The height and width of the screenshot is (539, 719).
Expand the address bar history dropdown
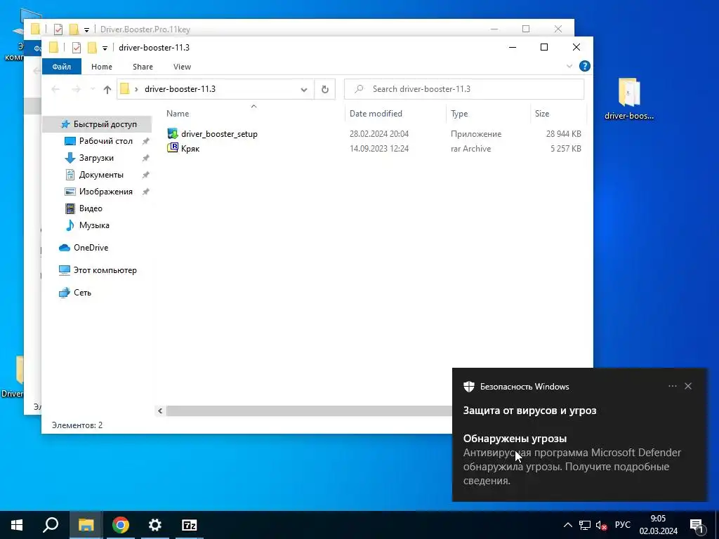tap(303, 89)
